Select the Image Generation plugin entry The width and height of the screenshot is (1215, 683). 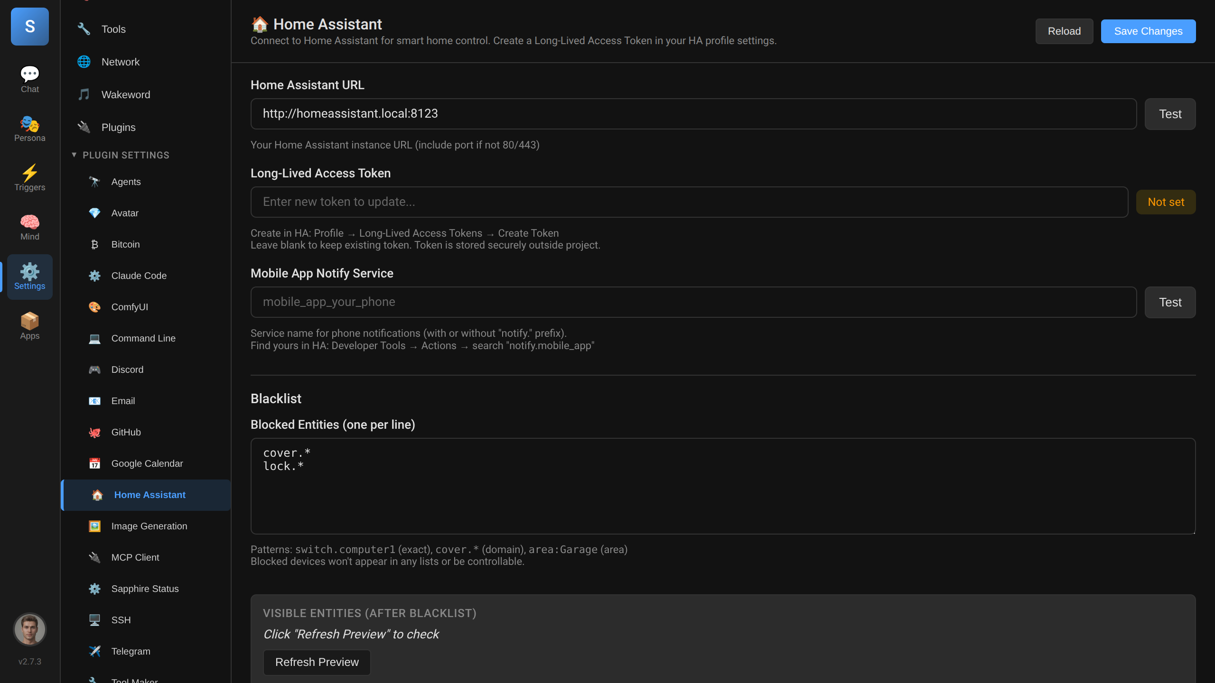pyautogui.click(x=146, y=526)
